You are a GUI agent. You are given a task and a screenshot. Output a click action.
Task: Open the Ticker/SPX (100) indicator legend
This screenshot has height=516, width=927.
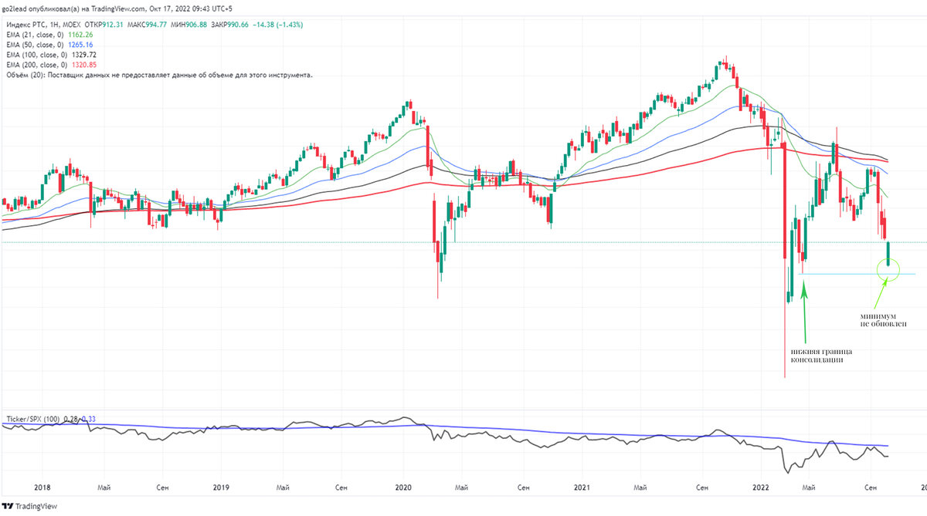click(31, 420)
